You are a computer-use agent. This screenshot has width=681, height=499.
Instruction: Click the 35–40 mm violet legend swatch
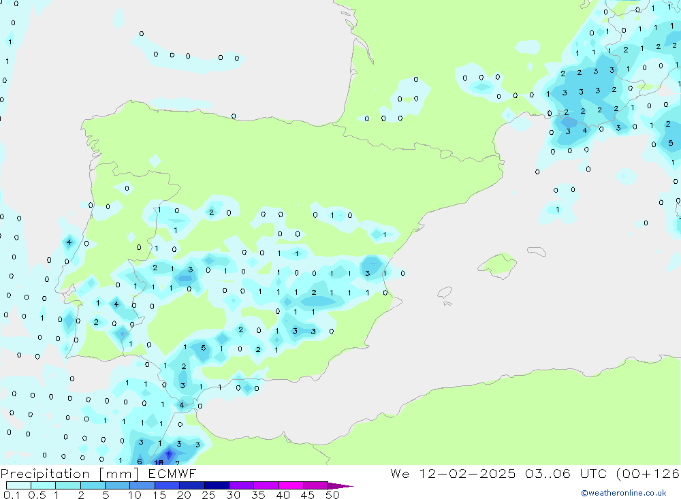coord(266,485)
